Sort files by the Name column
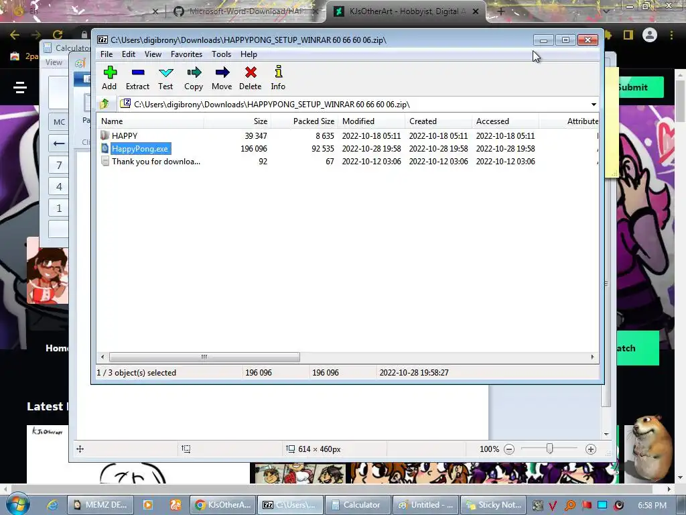This screenshot has height=515, width=686. [x=150, y=121]
